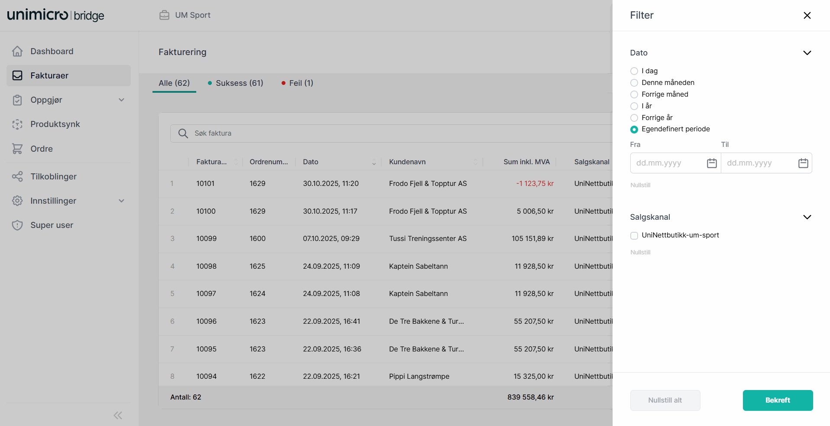Check the UniNettbutikk-um-sport checkbox
Image resolution: width=830 pixels, height=426 pixels.
[x=634, y=235]
